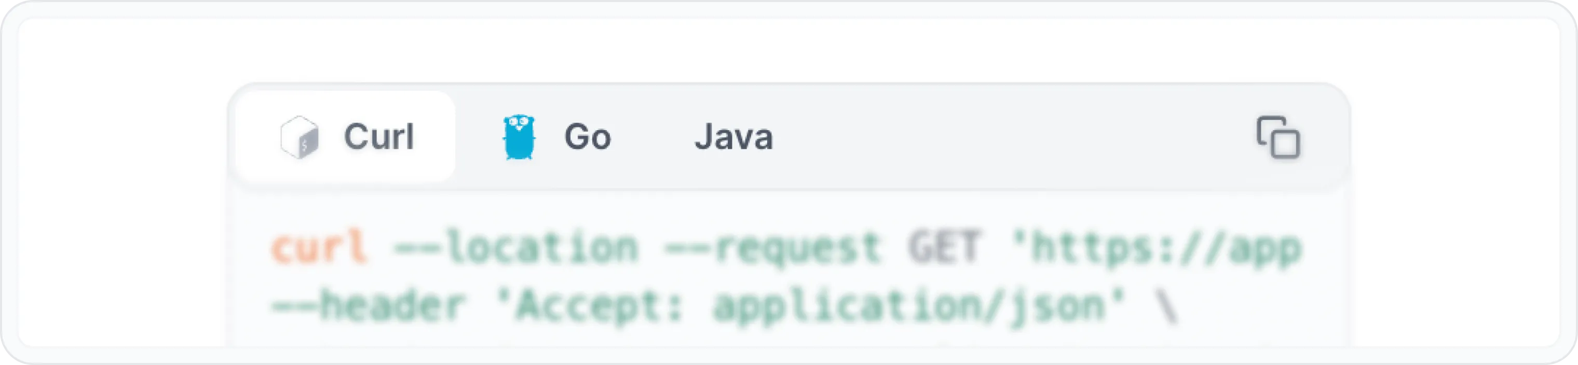The width and height of the screenshot is (1578, 365).
Task: Click the GET method keyword
Action: click(944, 247)
